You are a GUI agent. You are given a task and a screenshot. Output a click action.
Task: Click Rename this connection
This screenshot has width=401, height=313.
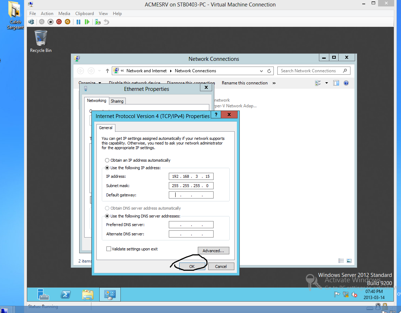click(244, 83)
